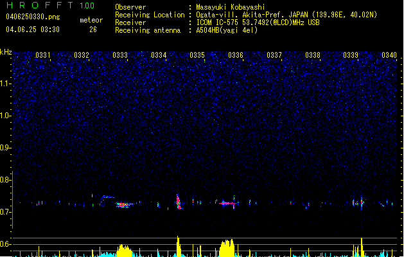Click the antenna value A504HB(yagi 4el)
Screen dimensions: 404x257
tap(227, 30)
